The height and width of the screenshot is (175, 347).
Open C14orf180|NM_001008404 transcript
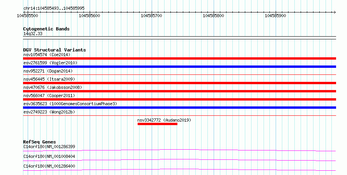pos(49,156)
